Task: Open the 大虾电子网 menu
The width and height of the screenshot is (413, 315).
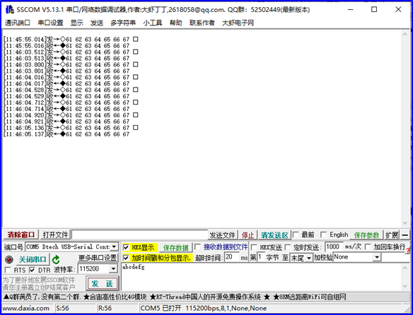Action: coord(238,23)
